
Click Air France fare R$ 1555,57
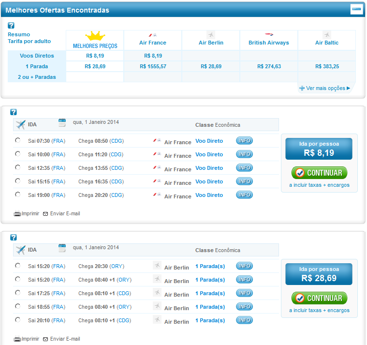[153, 66]
